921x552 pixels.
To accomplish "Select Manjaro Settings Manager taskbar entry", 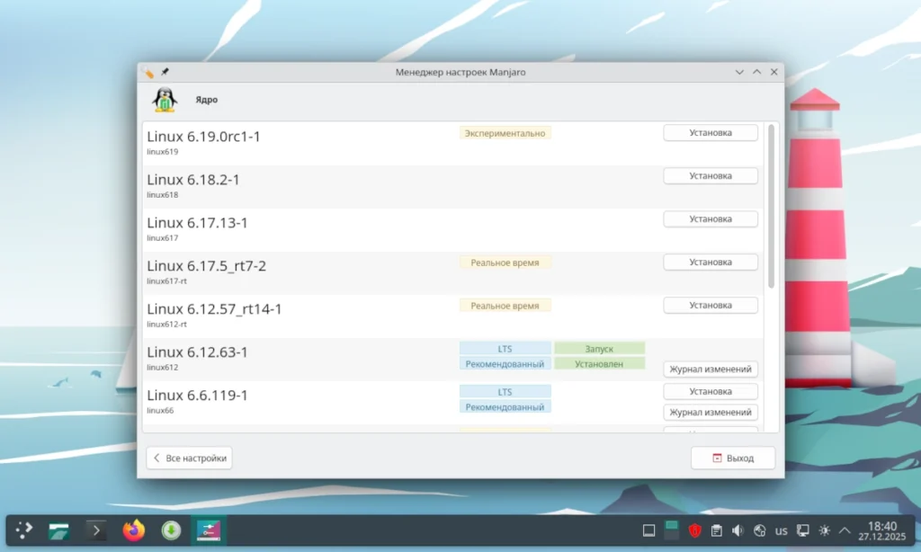I will [x=209, y=530].
